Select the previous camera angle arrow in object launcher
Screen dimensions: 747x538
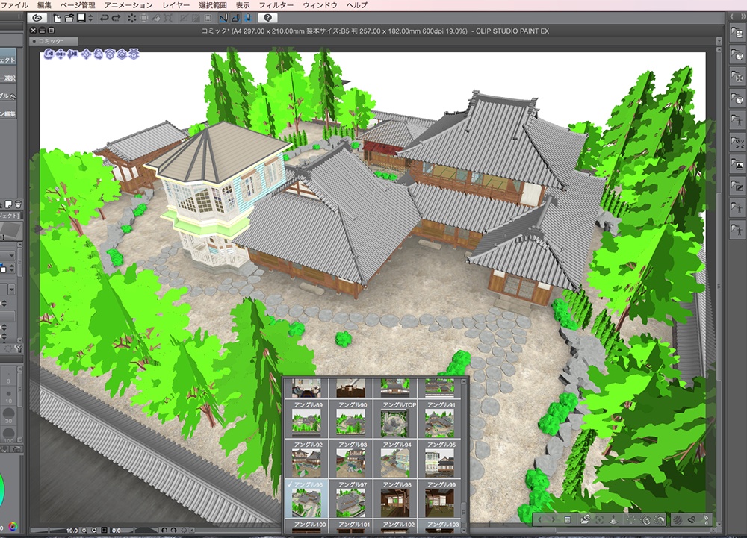(x=540, y=519)
